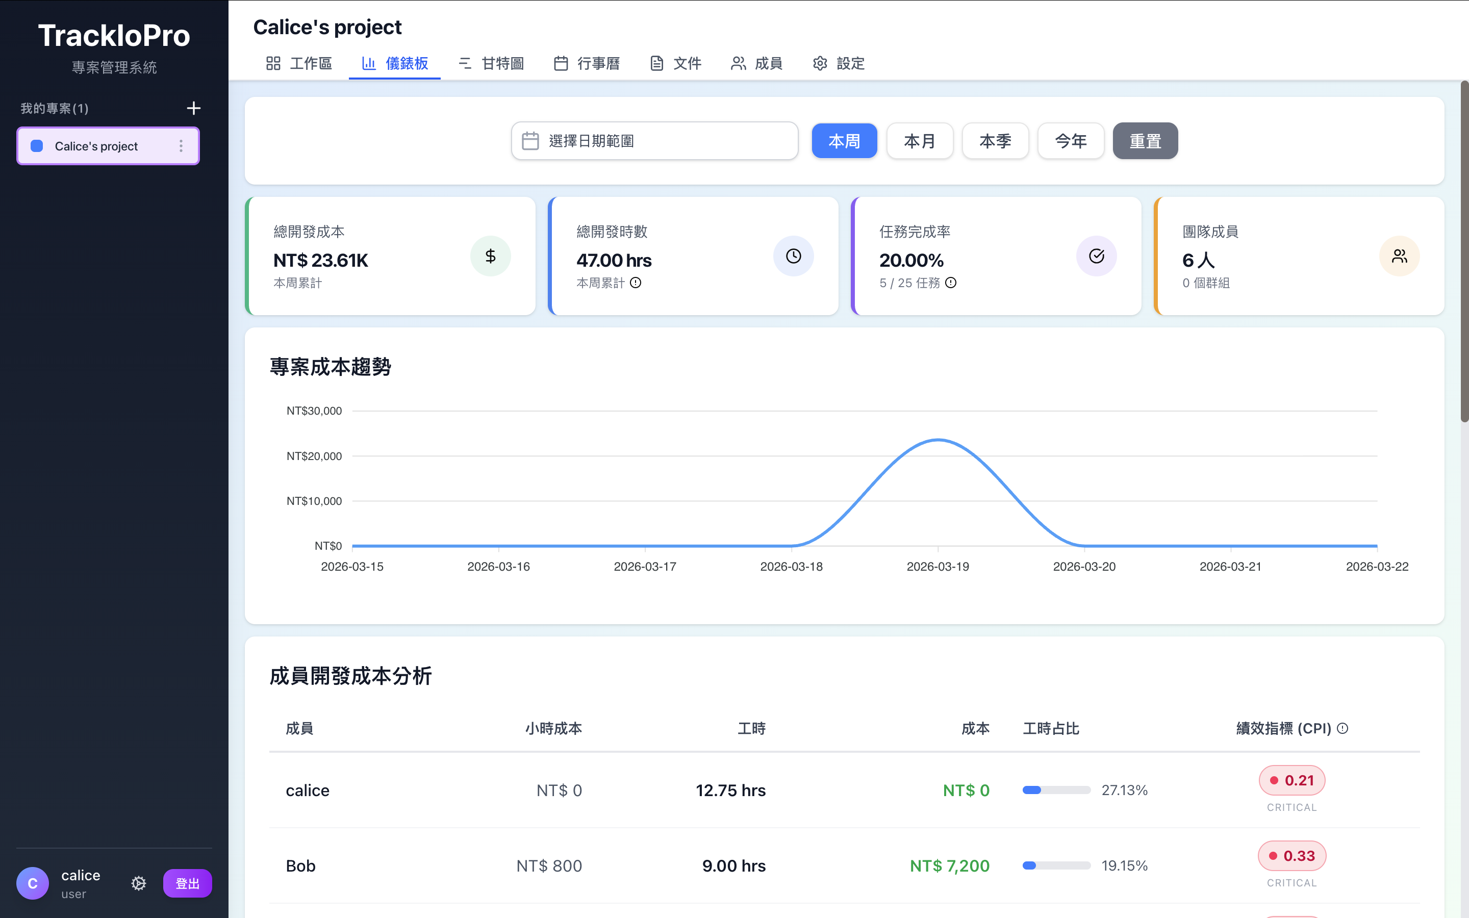Expand 我的專案 project list with plus button
Screen dimensions: 1469x918
coord(193,108)
